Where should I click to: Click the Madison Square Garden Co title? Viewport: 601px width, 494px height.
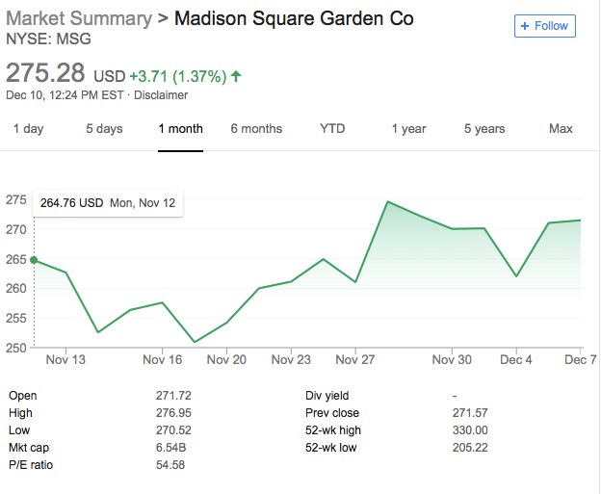tap(293, 18)
